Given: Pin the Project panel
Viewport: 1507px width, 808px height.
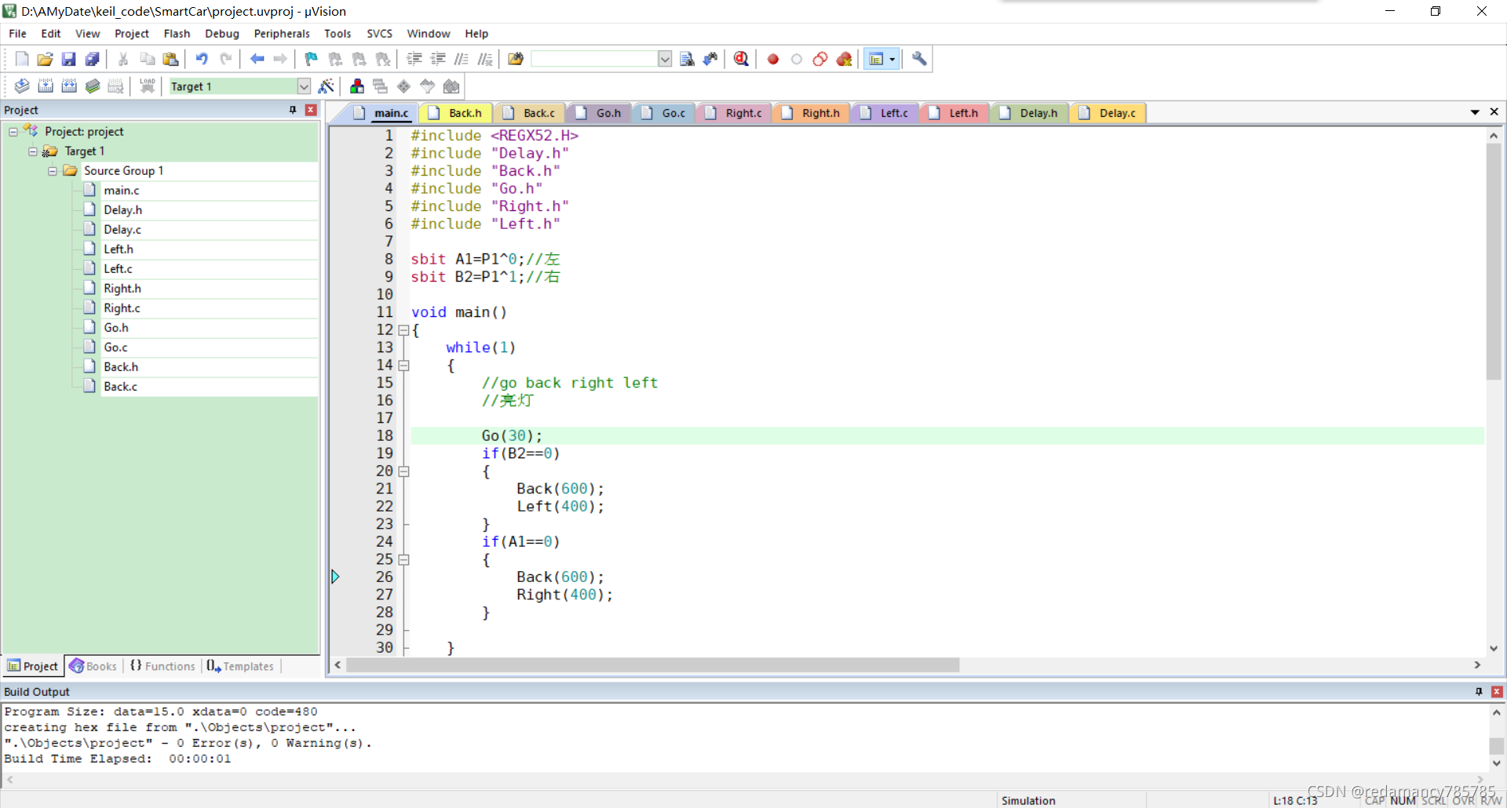Looking at the screenshot, I should click(x=293, y=110).
